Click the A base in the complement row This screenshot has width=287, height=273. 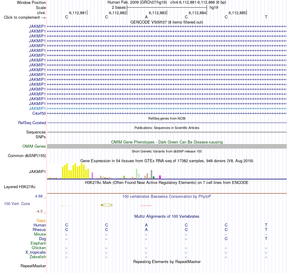click(x=146, y=17)
